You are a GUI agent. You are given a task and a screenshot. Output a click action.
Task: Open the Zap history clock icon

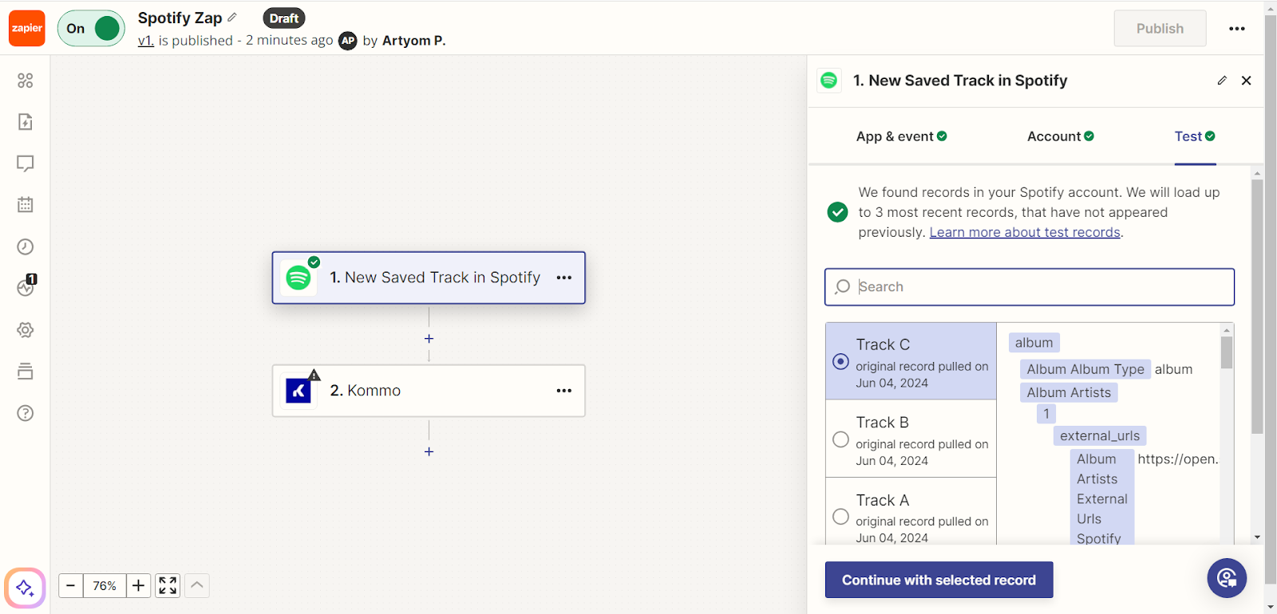(26, 246)
